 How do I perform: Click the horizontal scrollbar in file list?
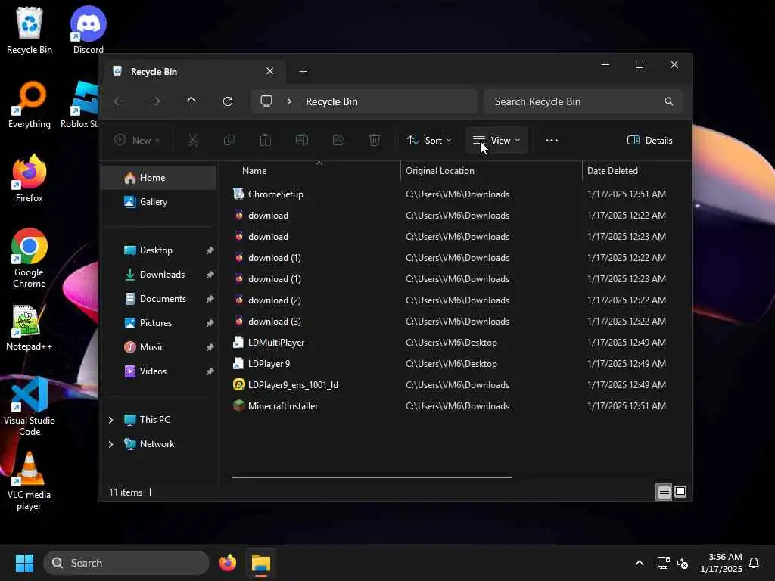point(372,477)
